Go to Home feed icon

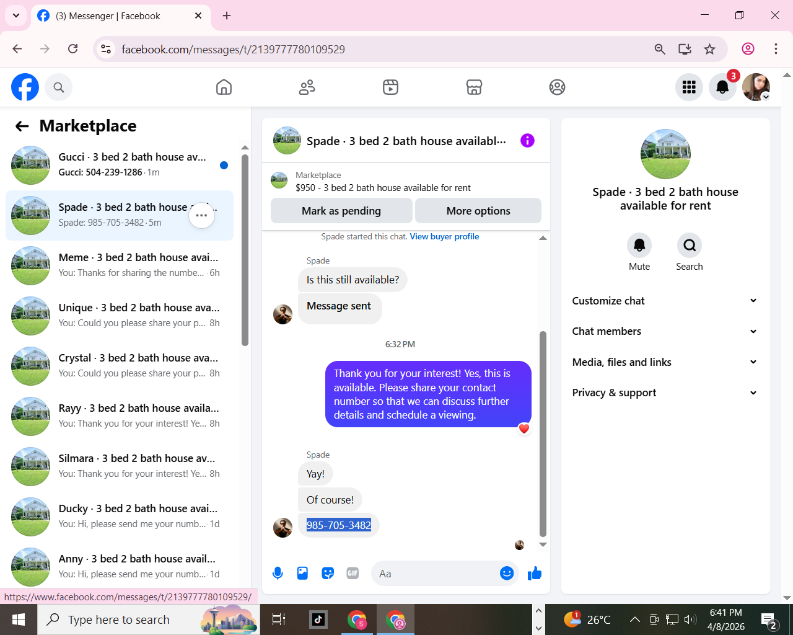pos(224,87)
